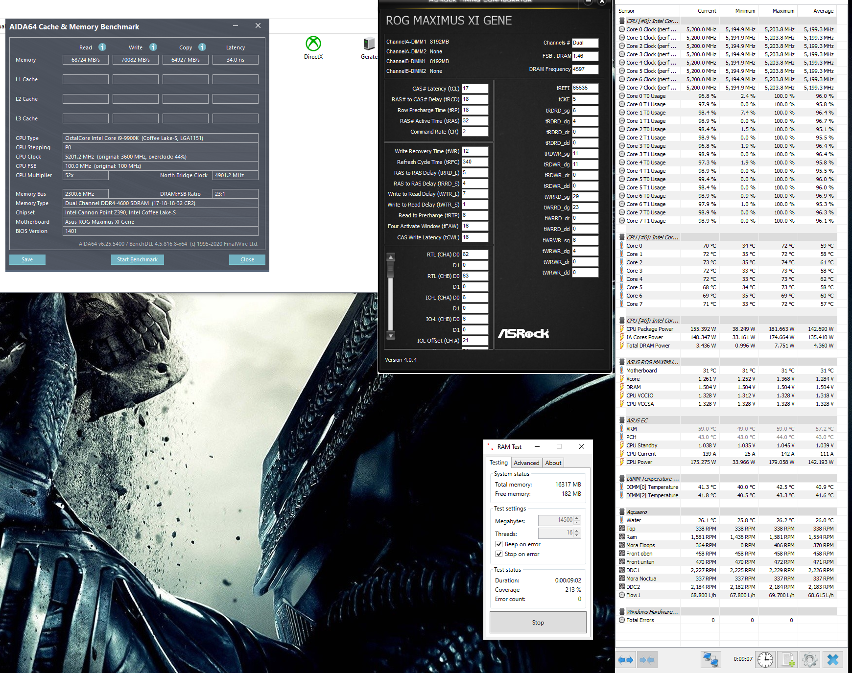Toggle the Beep on error checkbox

click(499, 544)
